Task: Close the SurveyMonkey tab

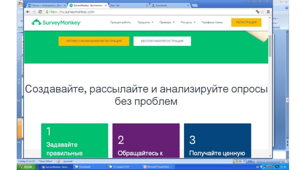Action: [106, 5]
